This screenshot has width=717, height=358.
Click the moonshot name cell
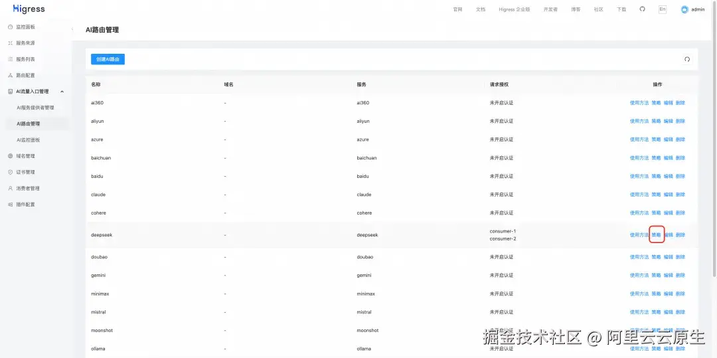point(102,330)
